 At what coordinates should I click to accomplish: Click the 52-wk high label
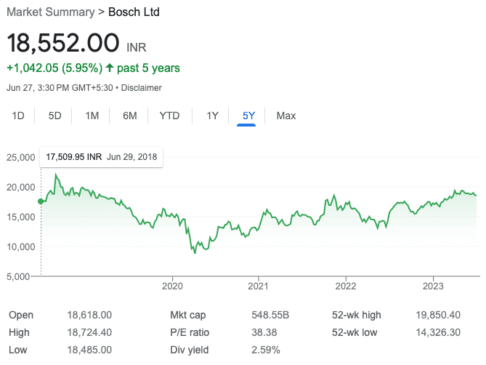(357, 315)
